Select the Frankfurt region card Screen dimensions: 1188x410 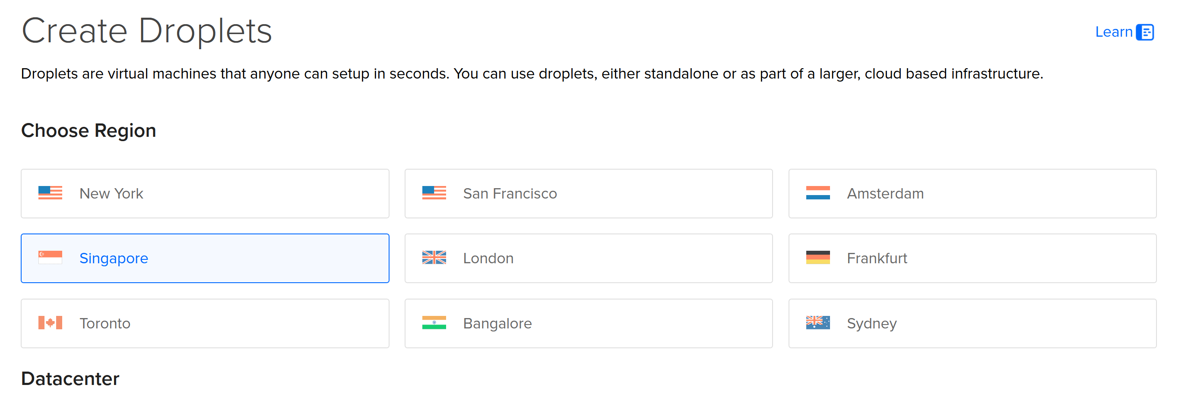pos(972,259)
